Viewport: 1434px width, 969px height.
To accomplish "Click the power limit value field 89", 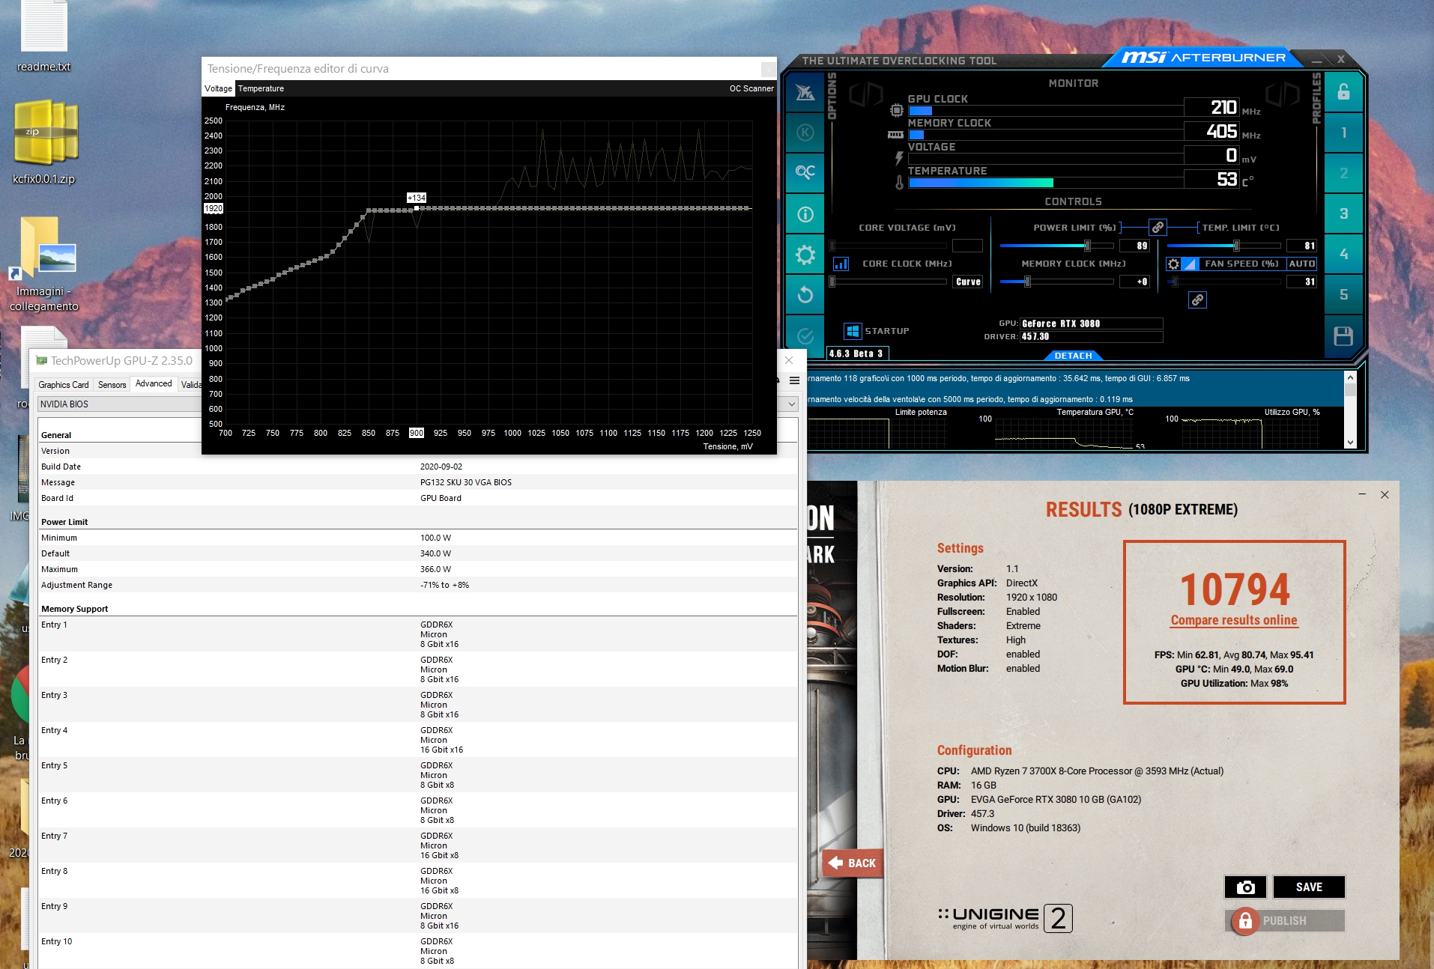I will click(1134, 246).
